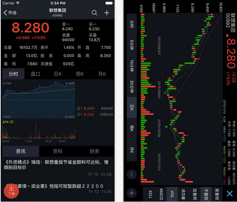Tap the 卖1 8.240 order book row

[x=95, y=108]
